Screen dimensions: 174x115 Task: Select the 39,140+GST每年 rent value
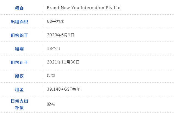click(63, 89)
